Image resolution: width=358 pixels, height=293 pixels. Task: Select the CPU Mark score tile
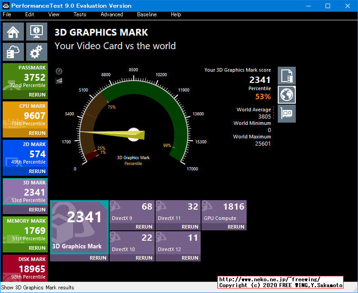(x=25, y=115)
